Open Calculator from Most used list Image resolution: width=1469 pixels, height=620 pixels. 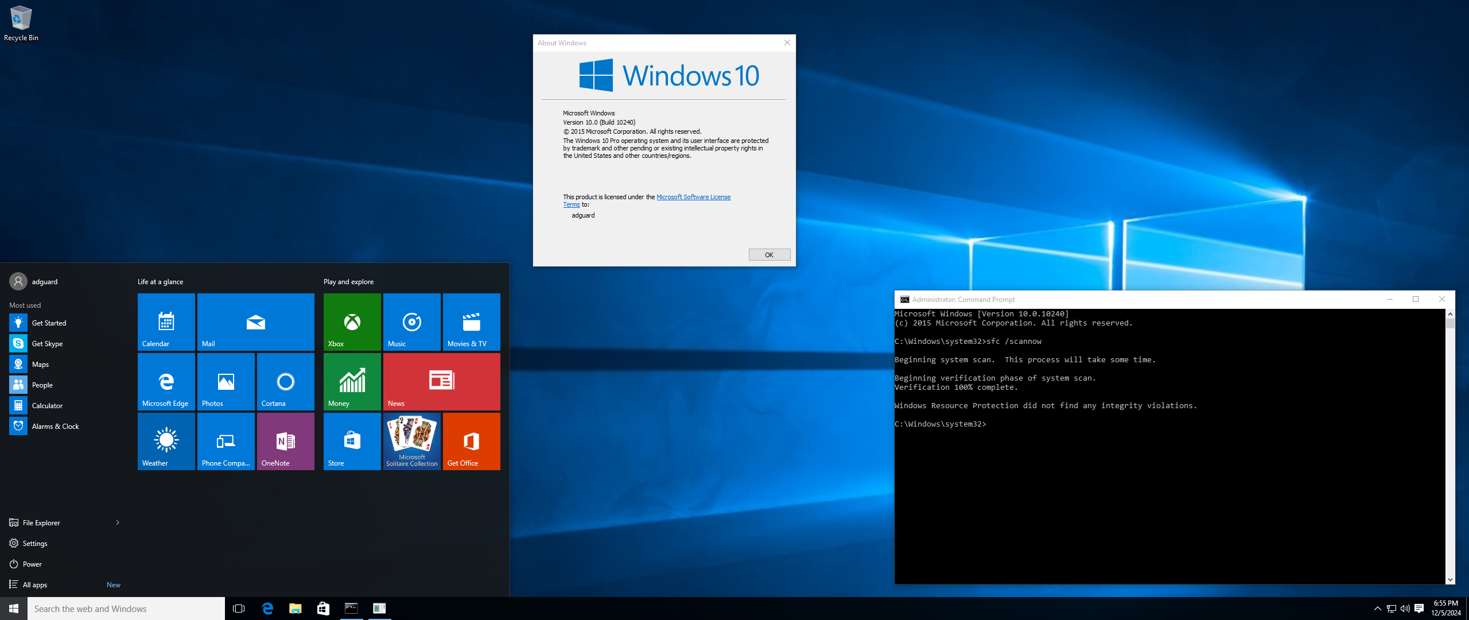(x=65, y=406)
